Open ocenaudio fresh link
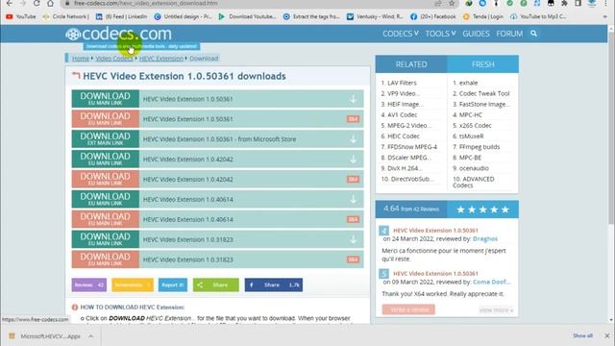 (474, 168)
